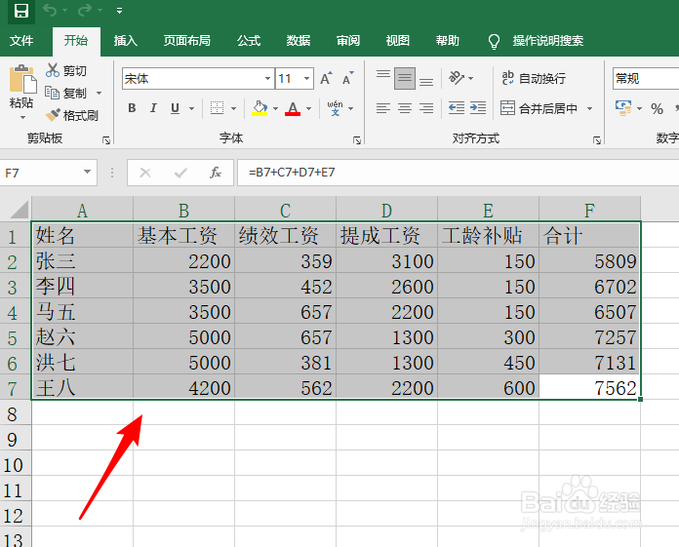679x547 pixels.
Task: Click the Save icon in the quick access toolbar
Action: click(x=20, y=11)
